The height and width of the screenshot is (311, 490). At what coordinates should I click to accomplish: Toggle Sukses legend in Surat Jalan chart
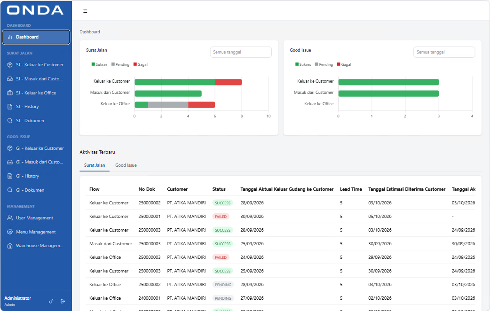(x=99, y=64)
